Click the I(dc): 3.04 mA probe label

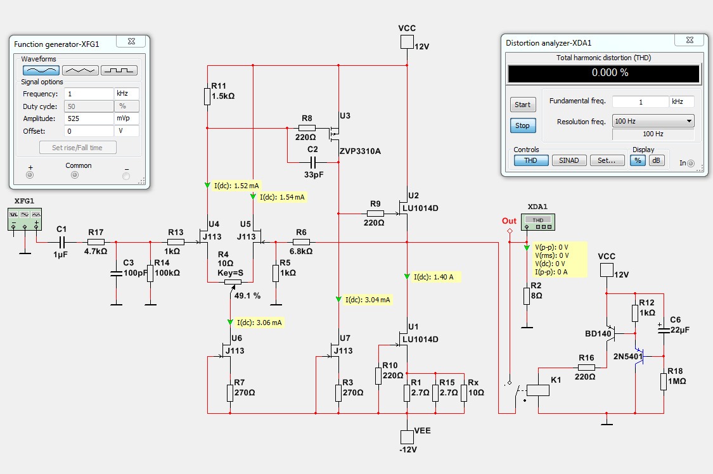point(368,300)
